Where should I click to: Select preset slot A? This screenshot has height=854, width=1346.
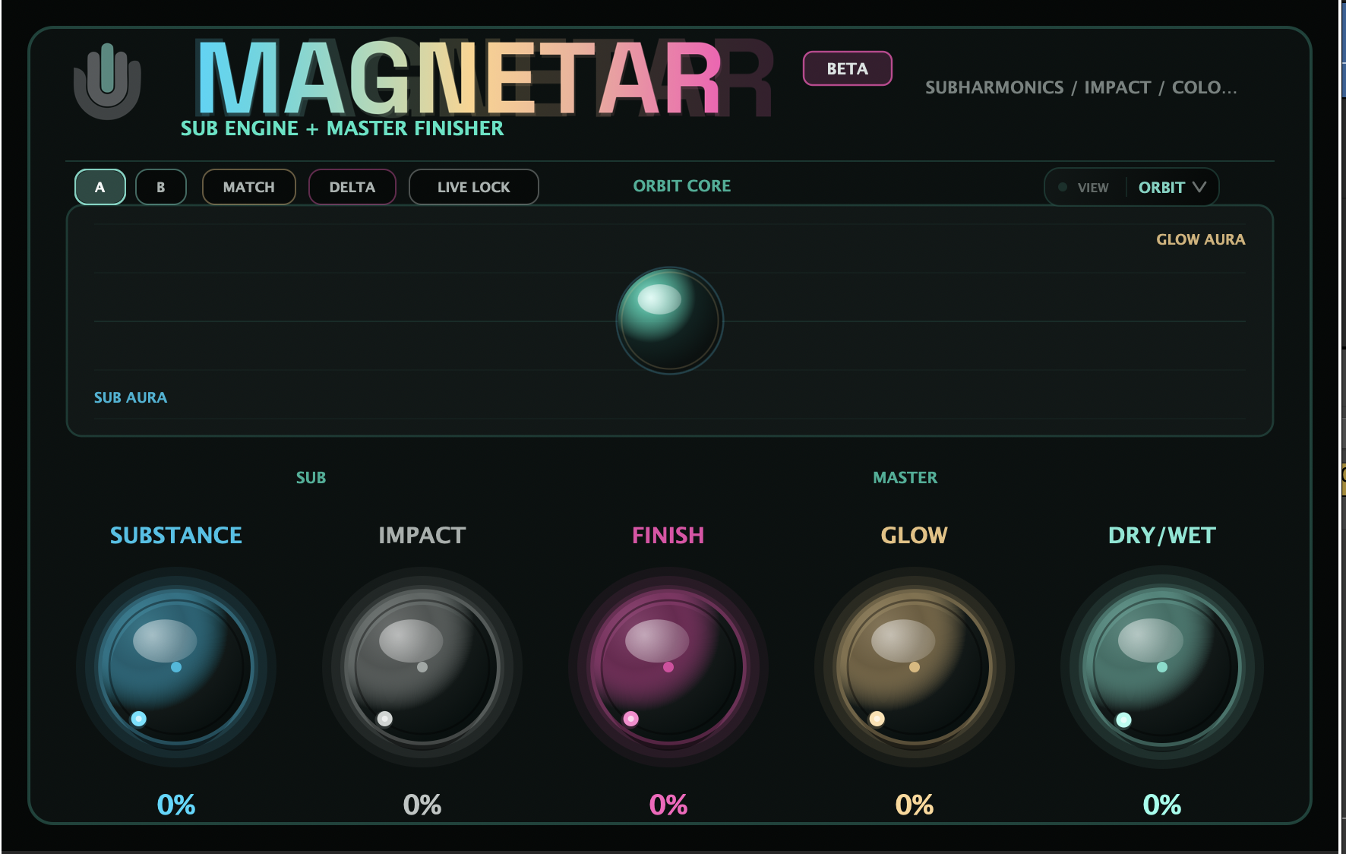(x=100, y=187)
